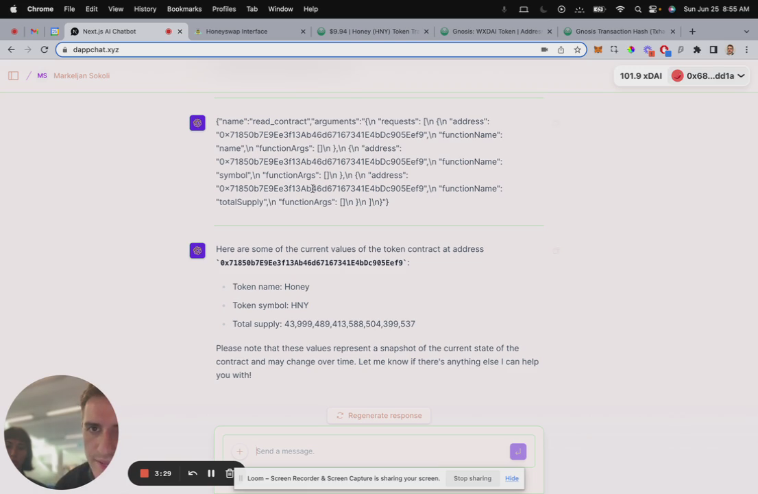The width and height of the screenshot is (758, 494).
Task: Bookmark this page with star icon
Action: tap(577, 50)
